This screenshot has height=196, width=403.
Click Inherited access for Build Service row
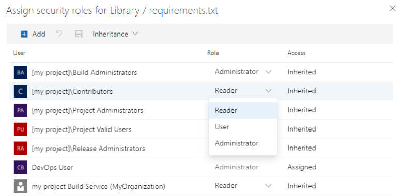tap(302, 186)
